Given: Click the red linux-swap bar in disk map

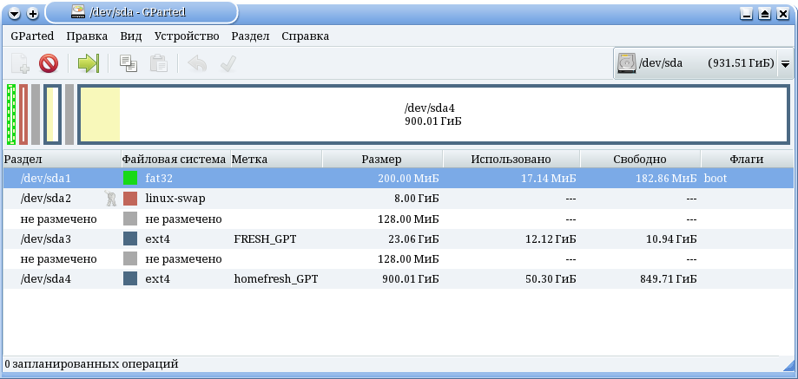Looking at the screenshot, I should 23,114.
